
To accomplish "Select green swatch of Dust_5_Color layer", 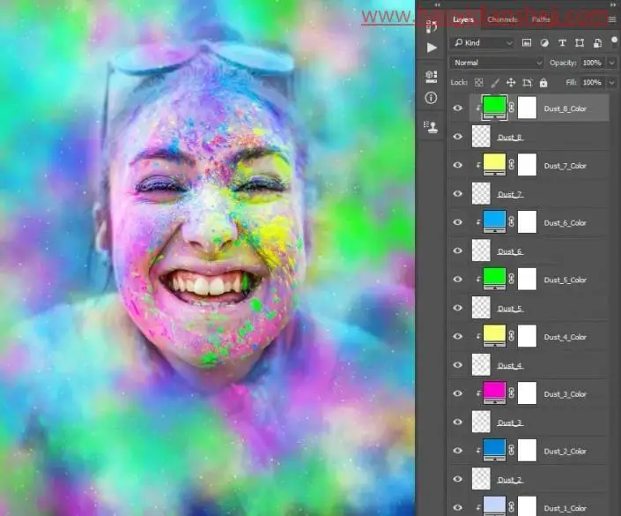I will [494, 279].
